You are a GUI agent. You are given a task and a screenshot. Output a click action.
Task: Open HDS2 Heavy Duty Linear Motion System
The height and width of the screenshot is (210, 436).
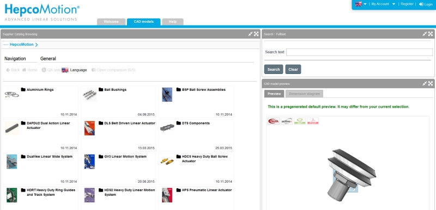(x=130, y=192)
